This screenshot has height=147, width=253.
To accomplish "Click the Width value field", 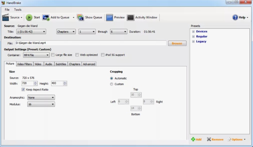I will click(x=28, y=83).
